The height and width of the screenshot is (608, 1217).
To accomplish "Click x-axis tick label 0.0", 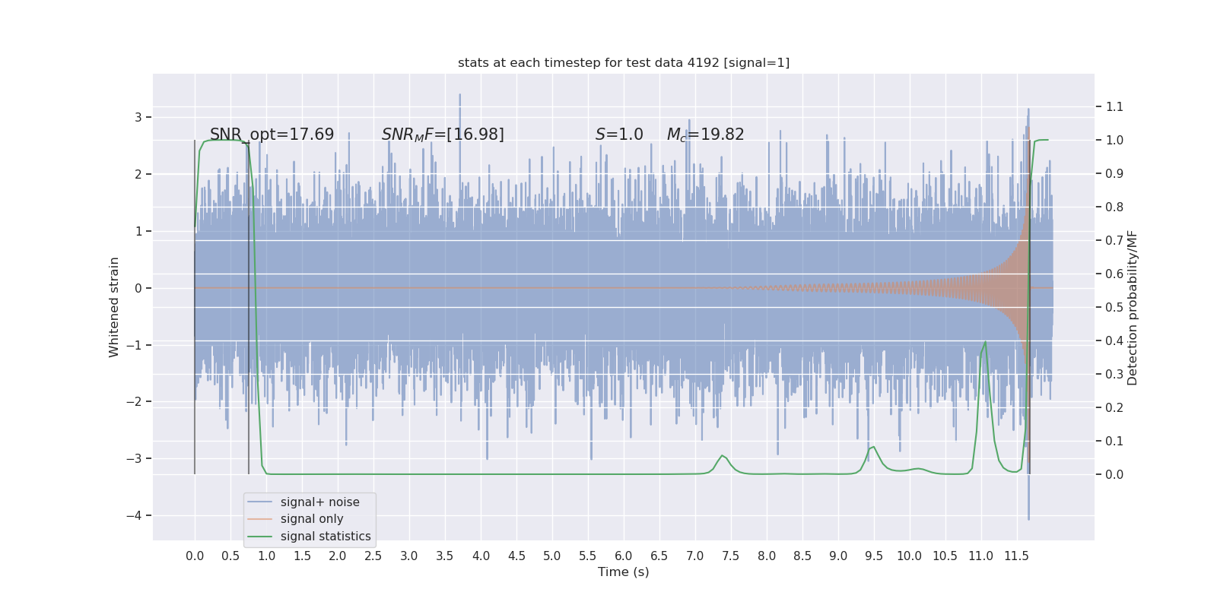I will pyautogui.click(x=195, y=556).
